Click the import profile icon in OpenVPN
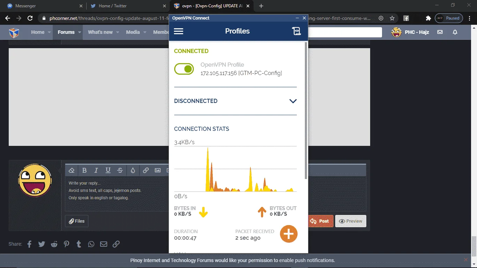Image resolution: width=477 pixels, height=268 pixels. click(296, 31)
